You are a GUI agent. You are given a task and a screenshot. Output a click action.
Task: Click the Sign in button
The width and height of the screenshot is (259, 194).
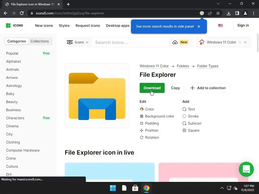pyautogui.click(x=243, y=26)
